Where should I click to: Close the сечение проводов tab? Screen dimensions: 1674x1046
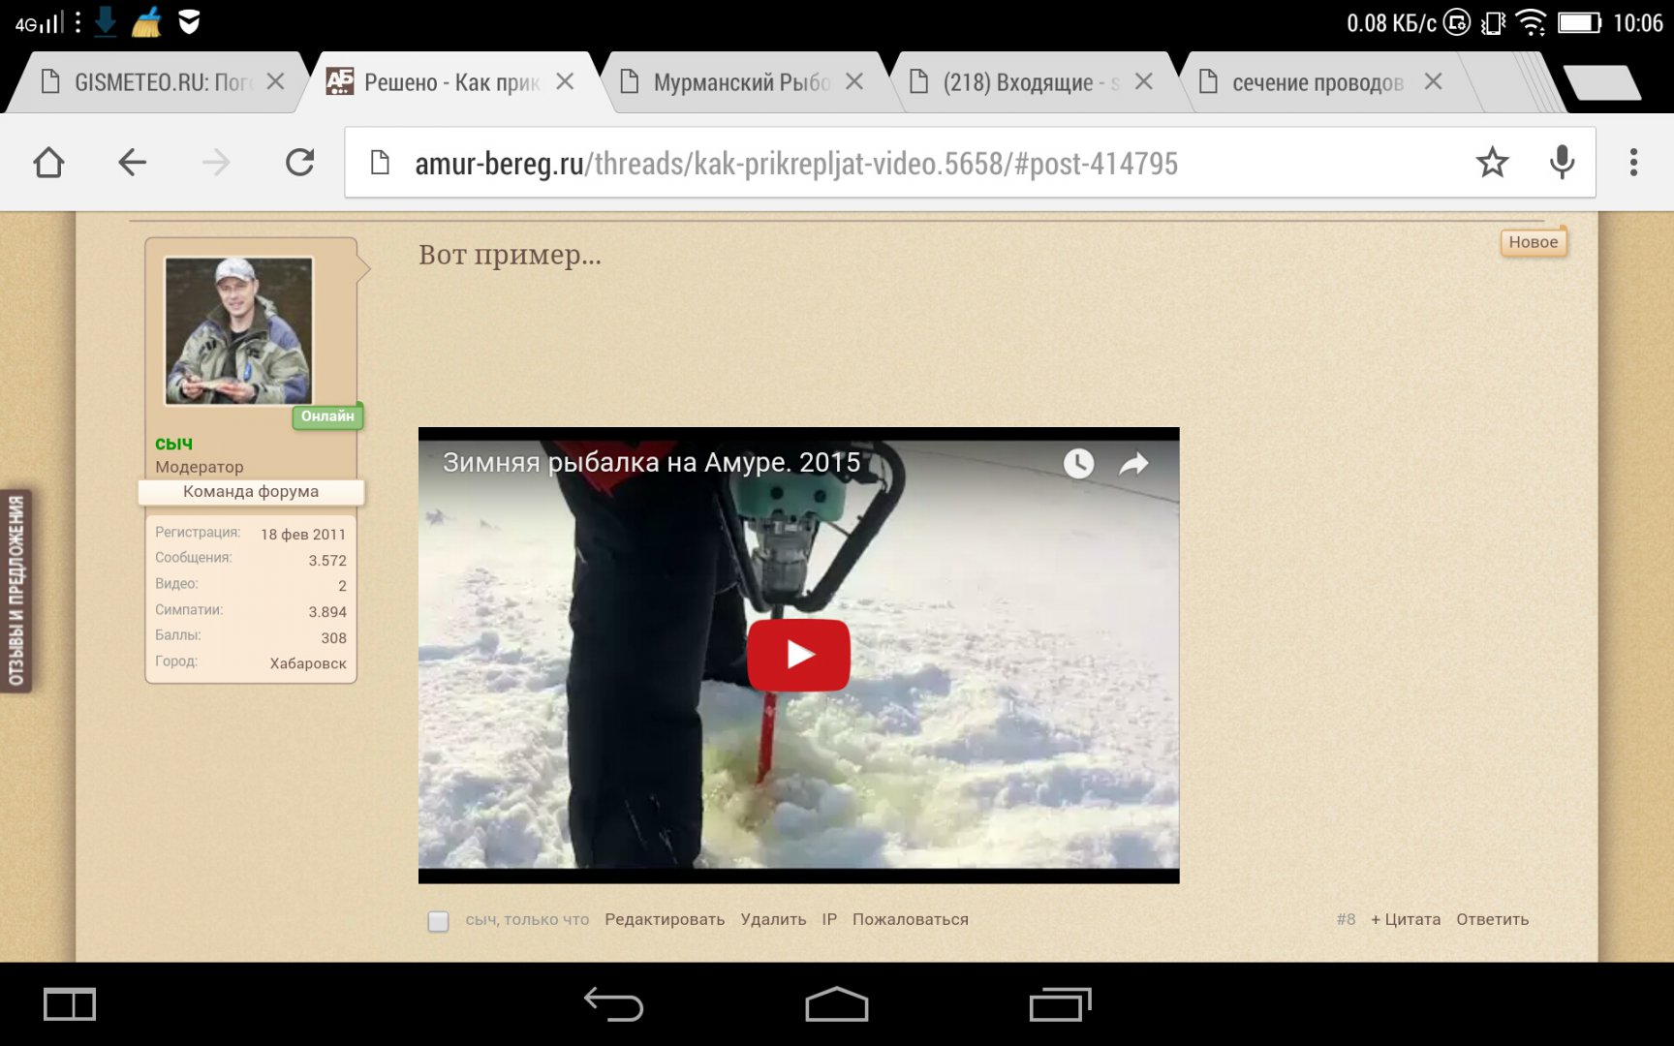(x=1433, y=82)
